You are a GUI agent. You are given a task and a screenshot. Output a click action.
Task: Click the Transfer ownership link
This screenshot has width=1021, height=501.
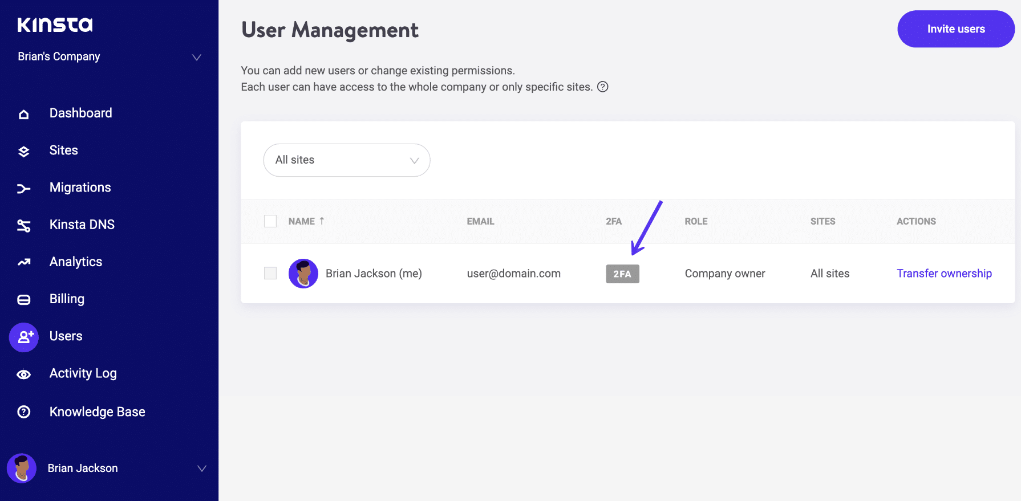[x=943, y=274]
